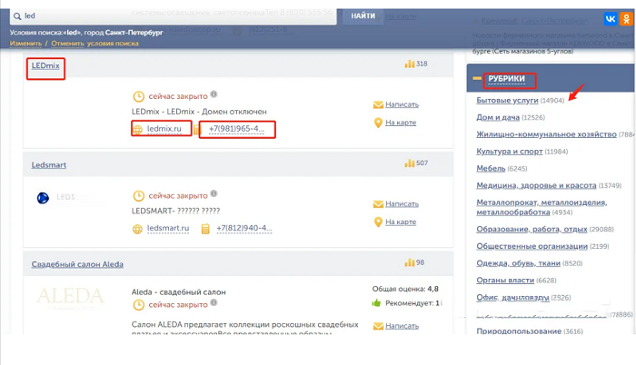Open Медицина, здоровье и красота category
This screenshot has width=636, height=365.
click(x=536, y=185)
